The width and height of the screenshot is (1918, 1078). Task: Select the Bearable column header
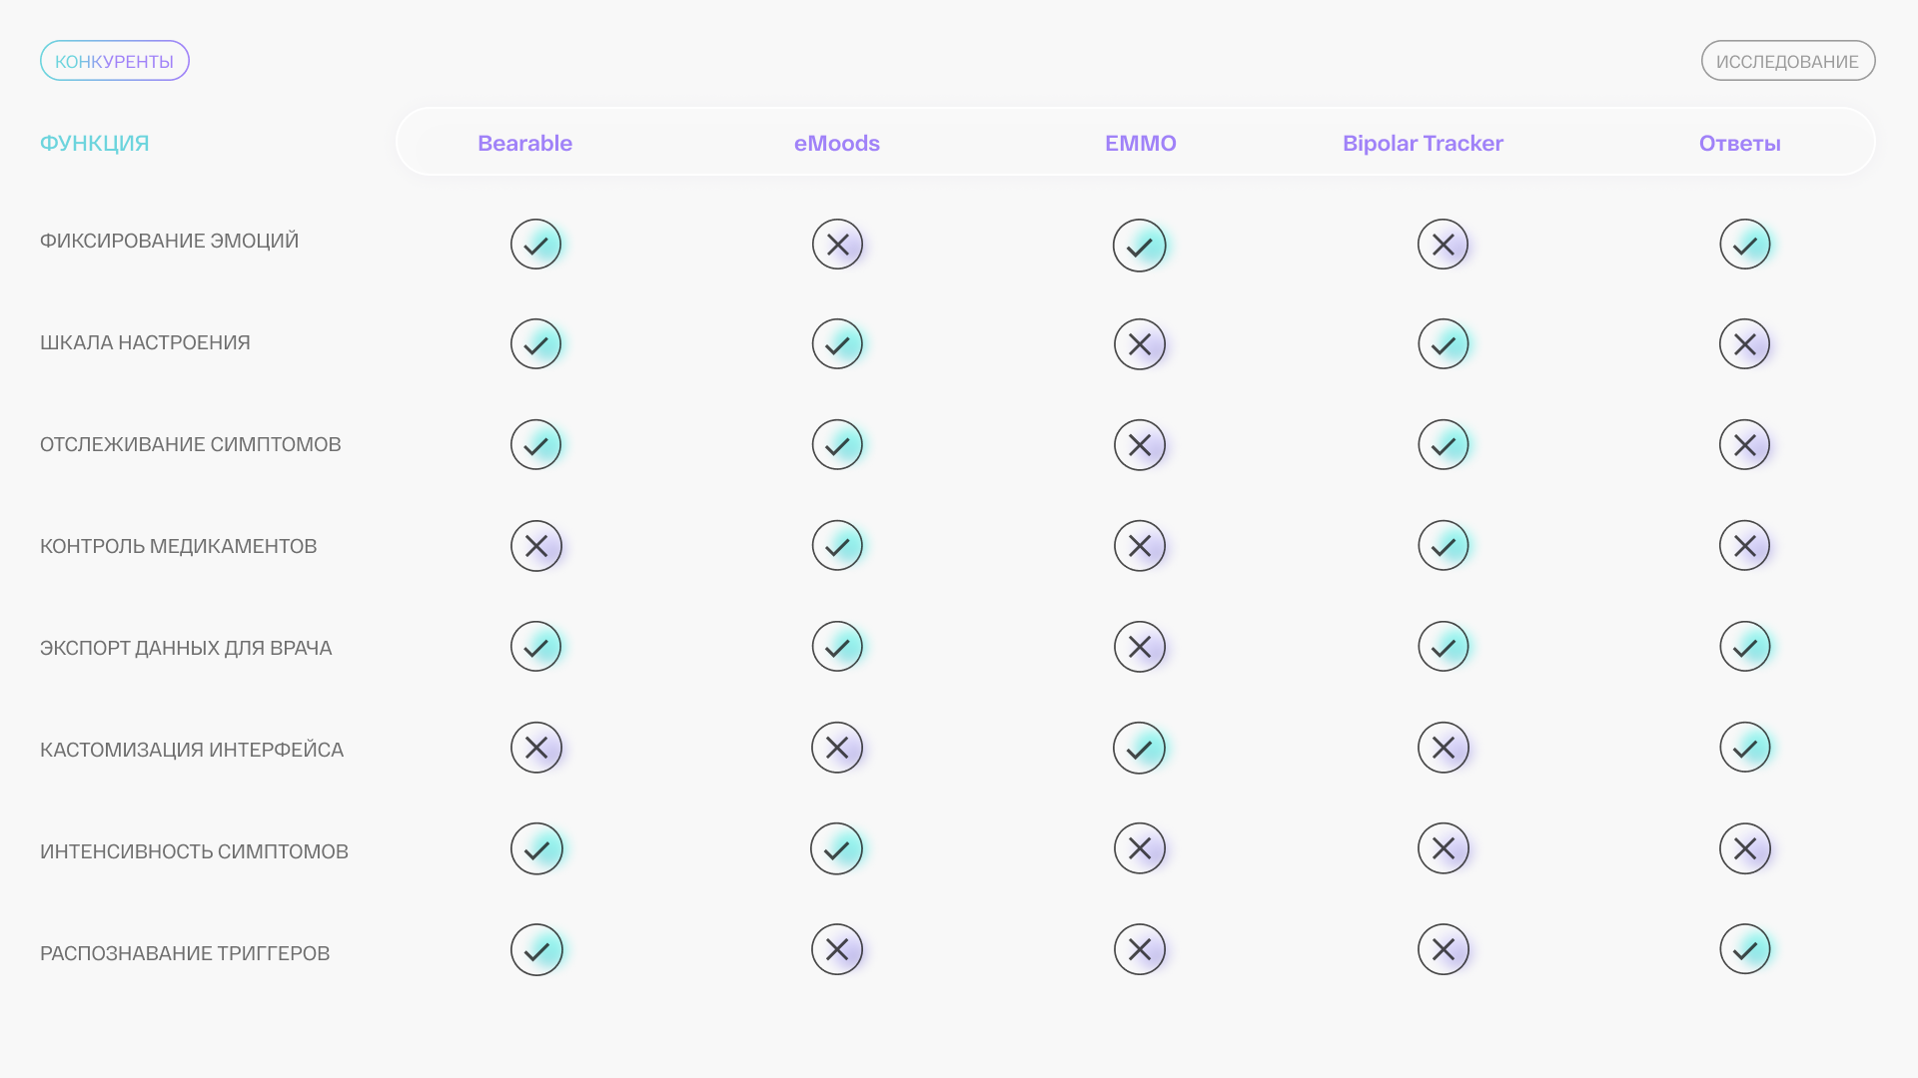pyautogui.click(x=524, y=144)
